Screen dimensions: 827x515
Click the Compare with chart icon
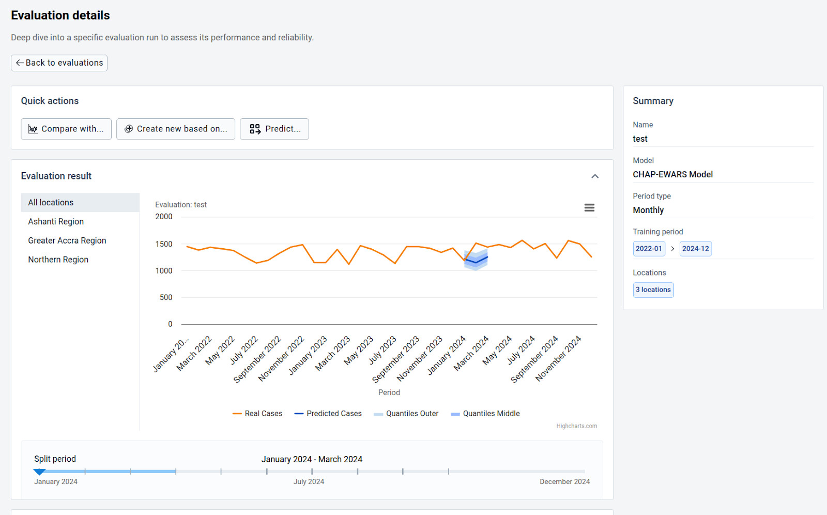click(x=33, y=129)
